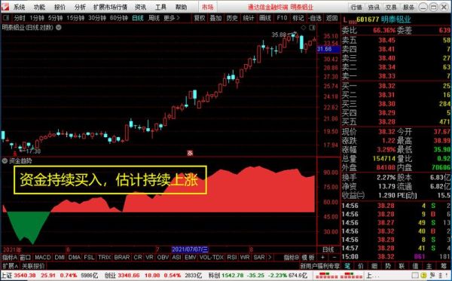Click the 日线 period label below price axis
The height and width of the screenshot is (281, 452).
328,249
